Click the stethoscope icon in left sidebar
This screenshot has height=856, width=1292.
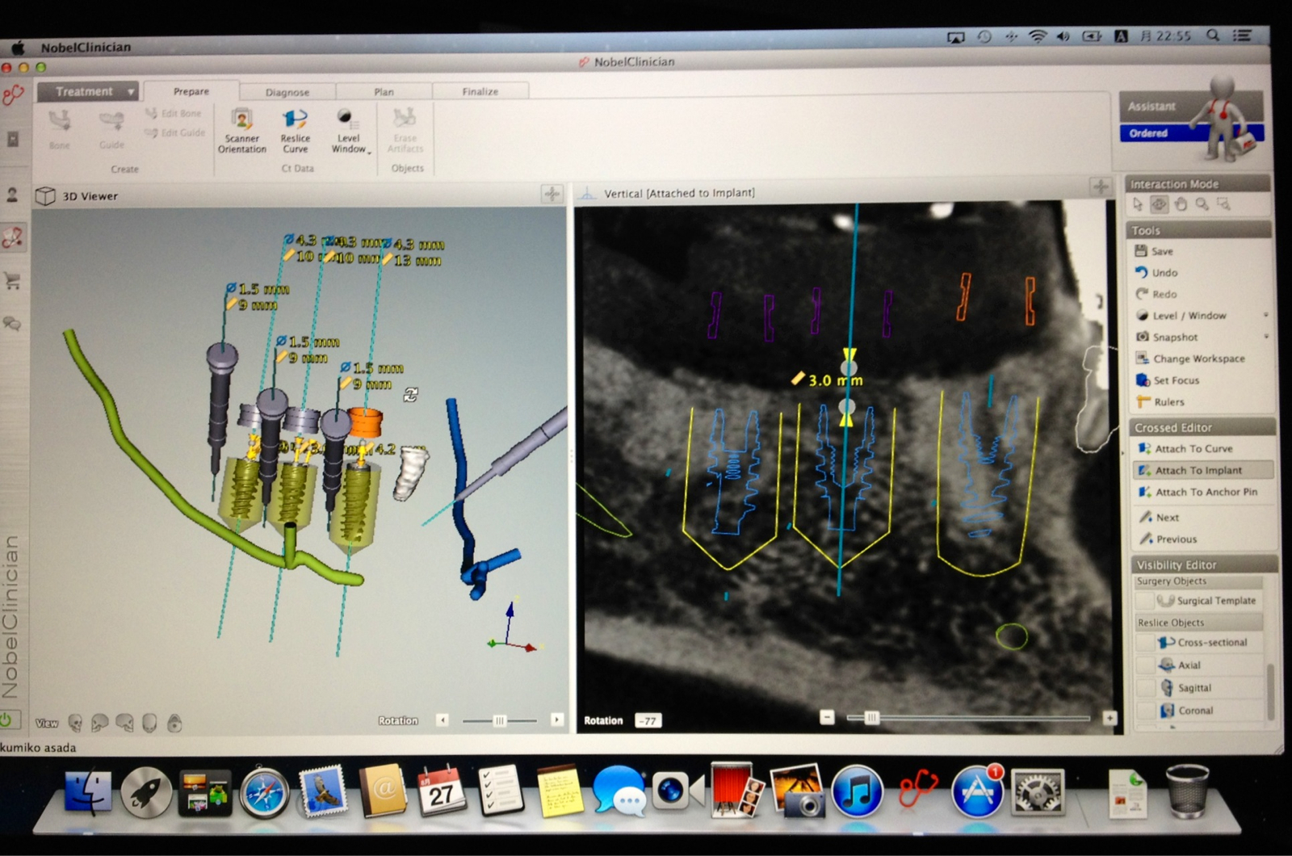13,96
